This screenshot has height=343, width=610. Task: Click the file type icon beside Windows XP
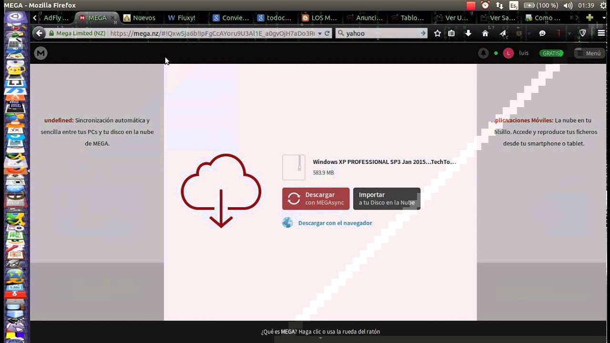(x=294, y=167)
